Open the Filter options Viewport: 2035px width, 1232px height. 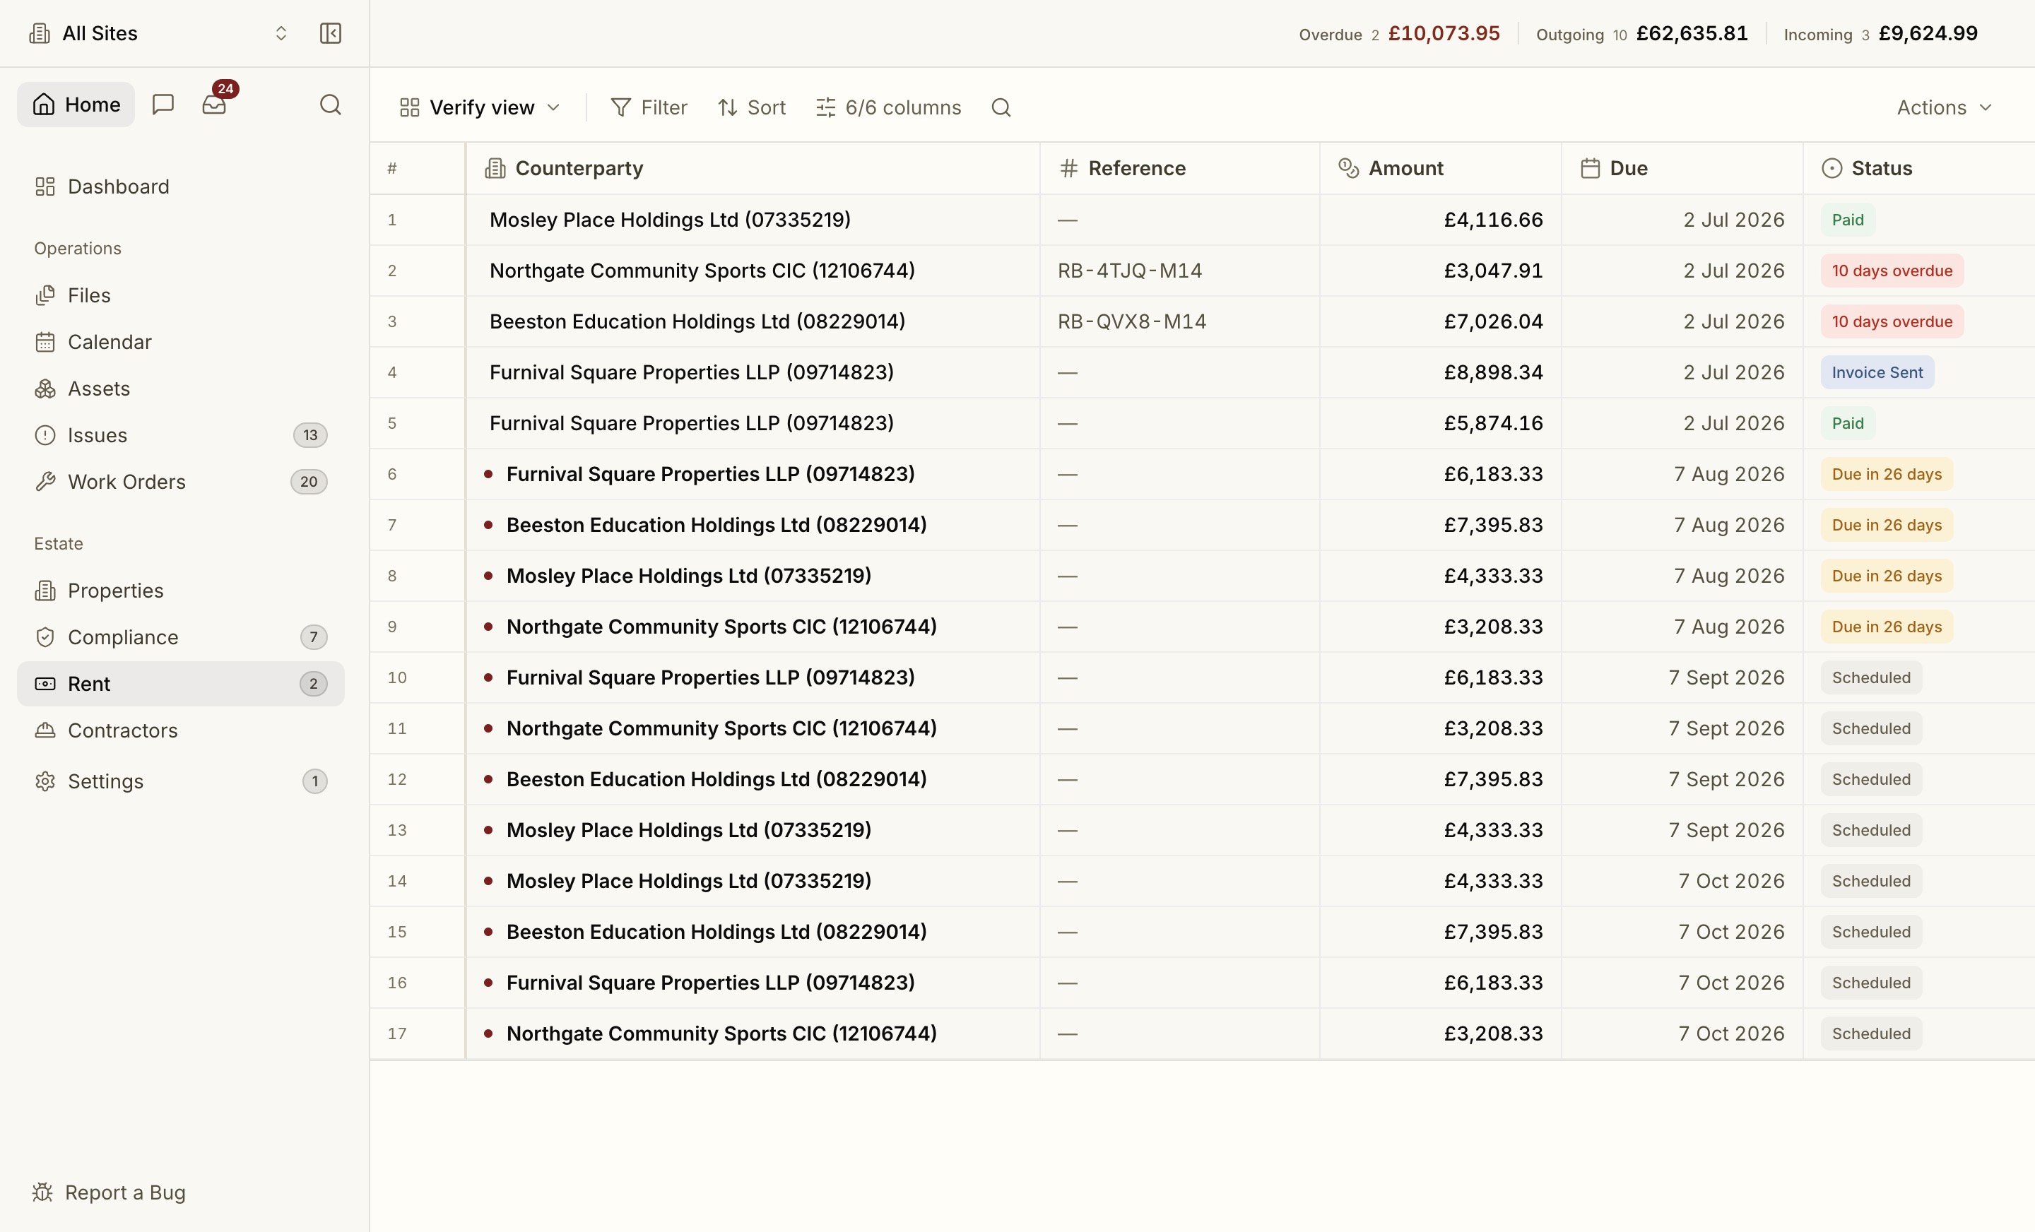click(x=649, y=107)
